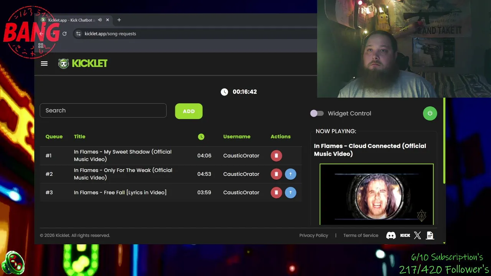491x276 pixels.
Task: Open site info icon in address bar
Action: tap(78, 34)
